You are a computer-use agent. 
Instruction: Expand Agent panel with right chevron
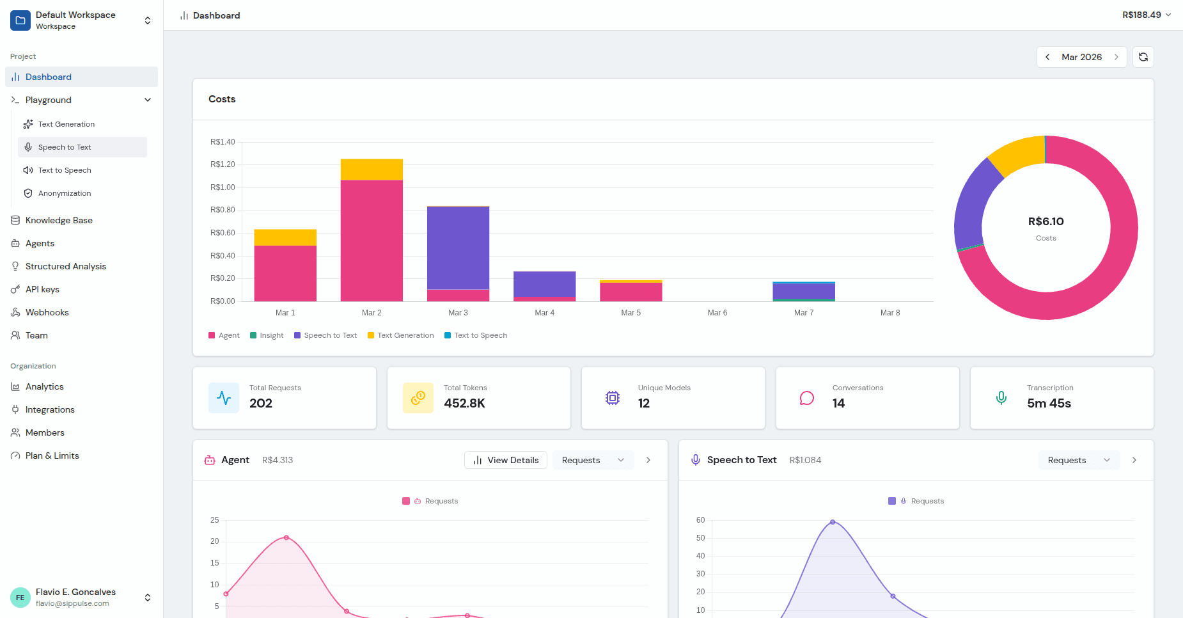[648, 460]
